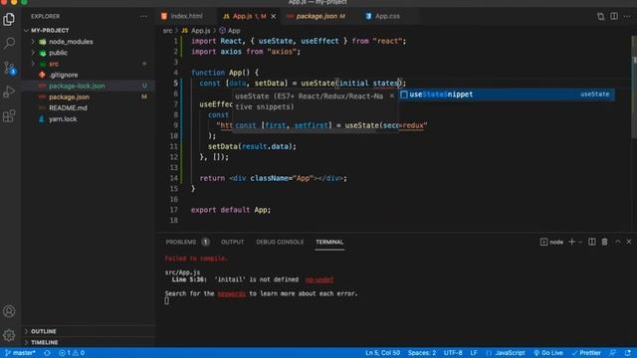This screenshot has width=637, height=358.
Task: Switch to index.html tab
Action: (x=186, y=16)
